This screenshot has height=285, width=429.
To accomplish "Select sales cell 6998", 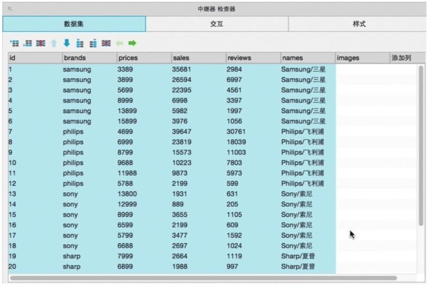I will [179, 101].
